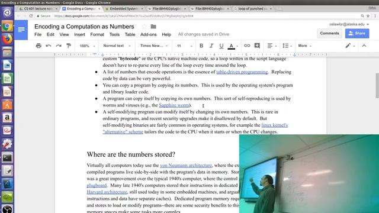Open the Docs home hamburger icon
Image resolution: width=379 pixels, height=213 pixels.
pos(21,30)
